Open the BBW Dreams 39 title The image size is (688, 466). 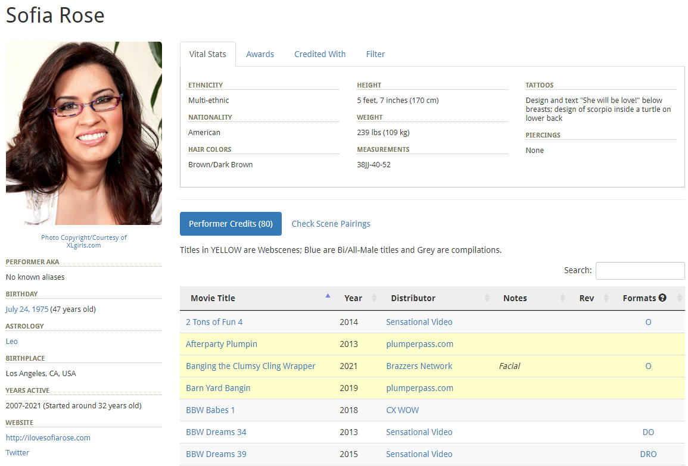[x=216, y=454]
